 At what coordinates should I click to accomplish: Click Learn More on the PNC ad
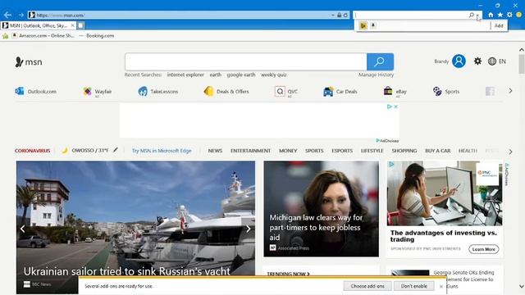pyautogui.click(x=483, y=249)
